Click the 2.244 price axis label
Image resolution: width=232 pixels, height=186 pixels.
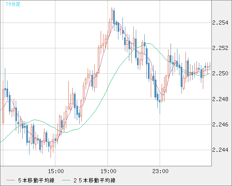coord(220,150)
